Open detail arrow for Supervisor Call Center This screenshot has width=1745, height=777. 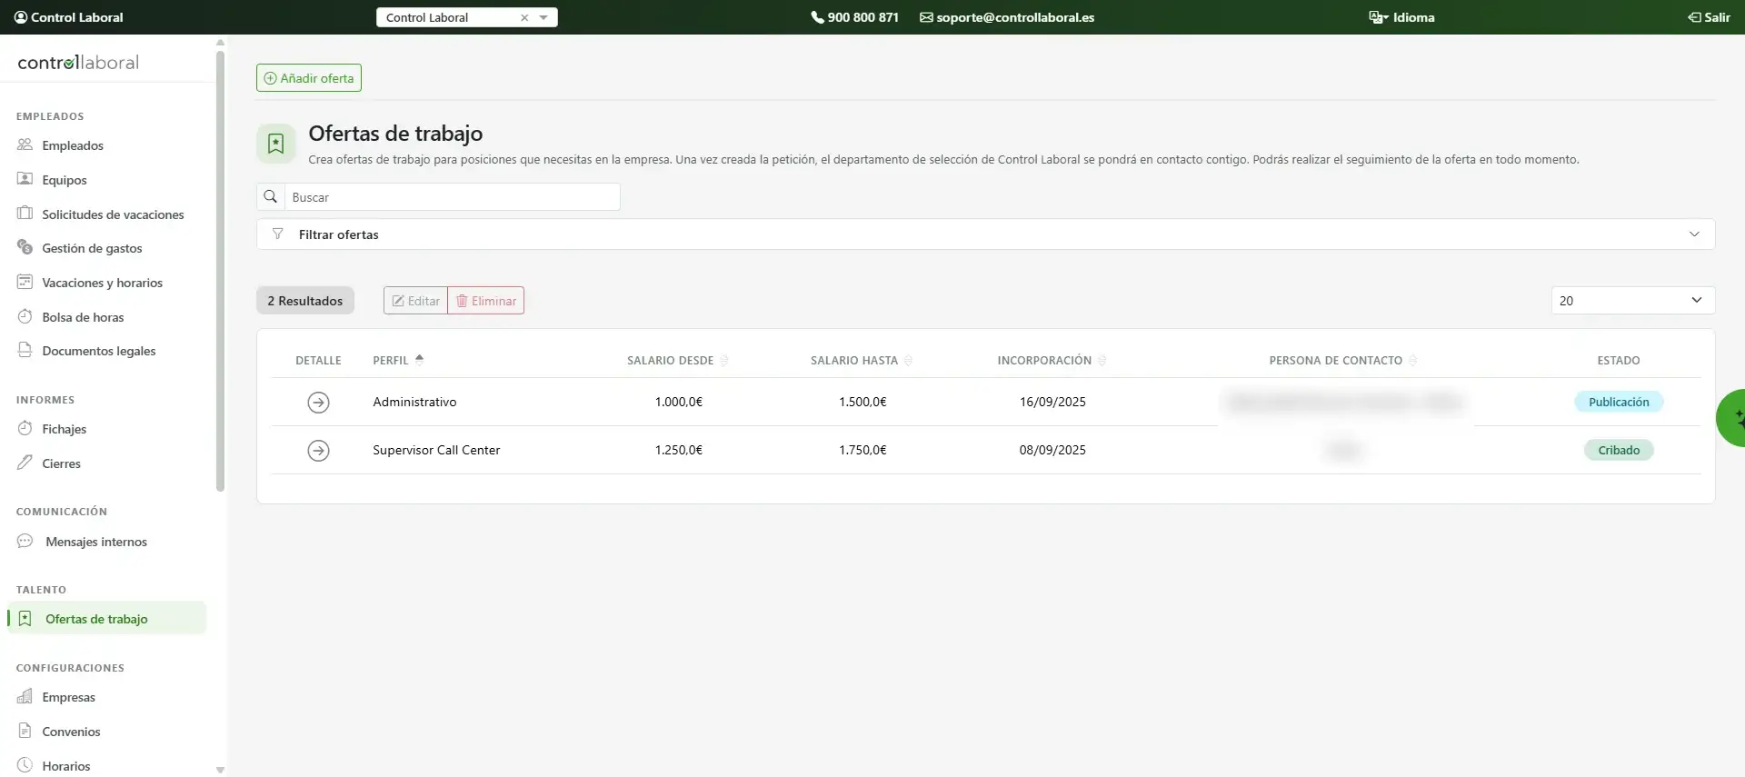(318, 450)
